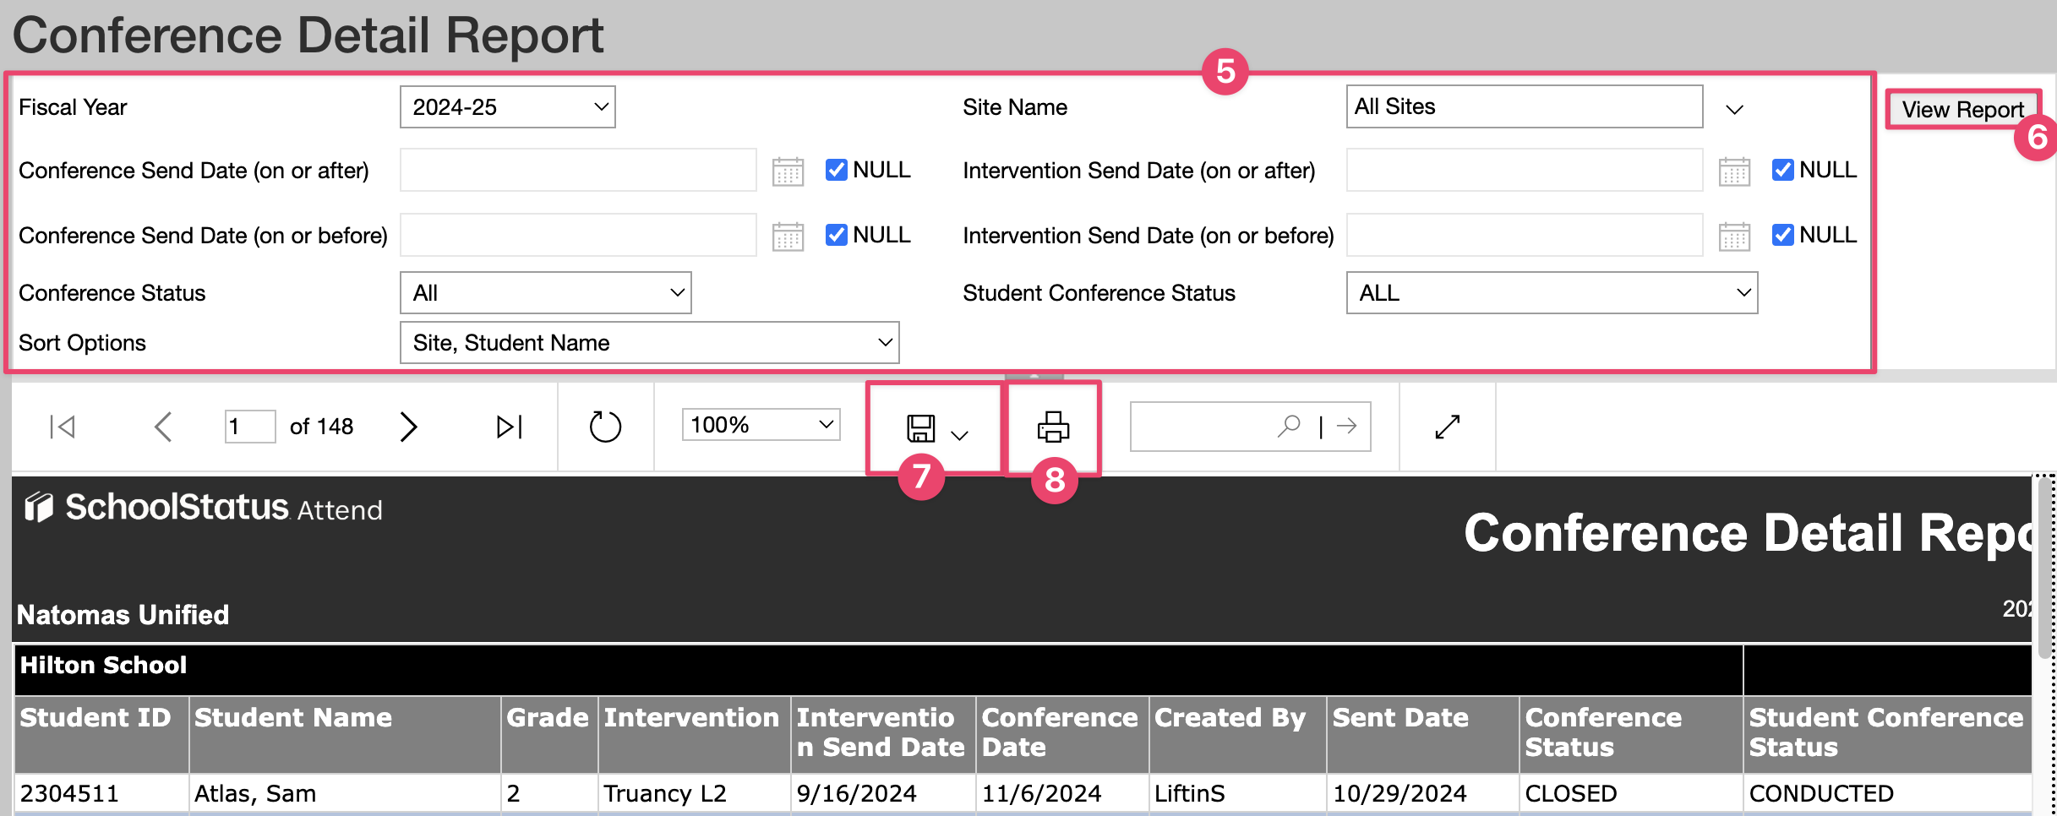The height and width of the screenshot is (816, 2057).
Task: Open calendar for Conference Send Date on or before
Action: pyautogui.click(x=788, y=236)
